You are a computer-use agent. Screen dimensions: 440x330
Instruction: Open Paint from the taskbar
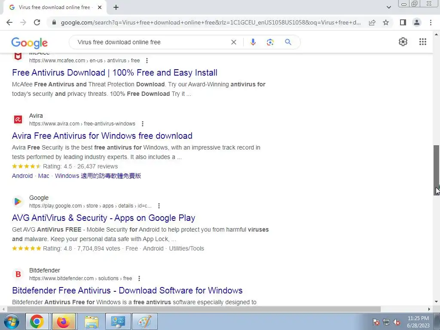coord(144,321)
